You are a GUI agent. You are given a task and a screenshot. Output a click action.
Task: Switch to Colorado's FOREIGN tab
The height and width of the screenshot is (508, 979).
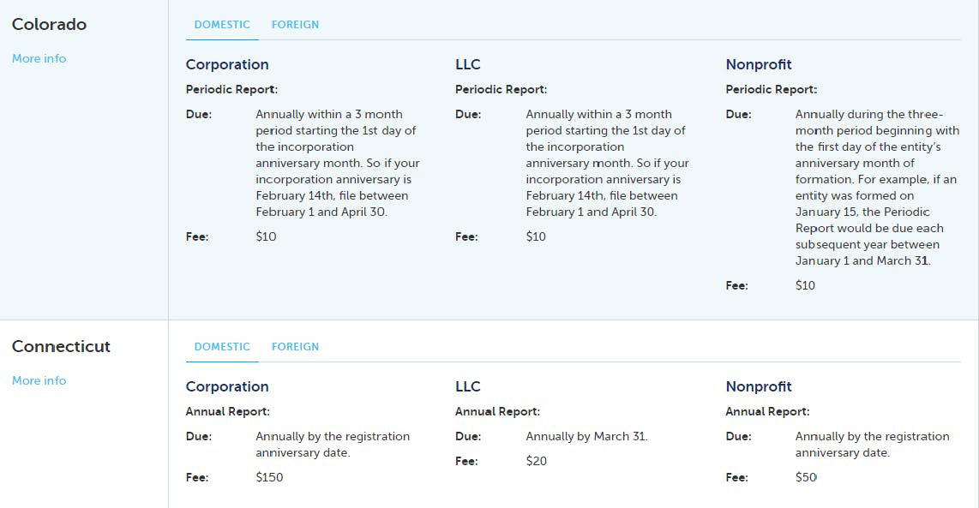tap(295, 24)
